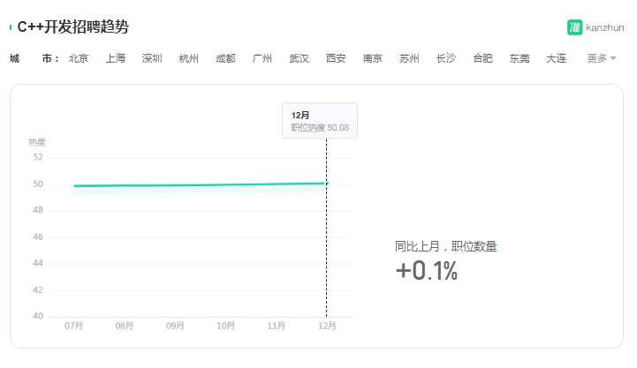Show 东莞 hiring trend
Screen dimensions: 637x368
[519, 58]
